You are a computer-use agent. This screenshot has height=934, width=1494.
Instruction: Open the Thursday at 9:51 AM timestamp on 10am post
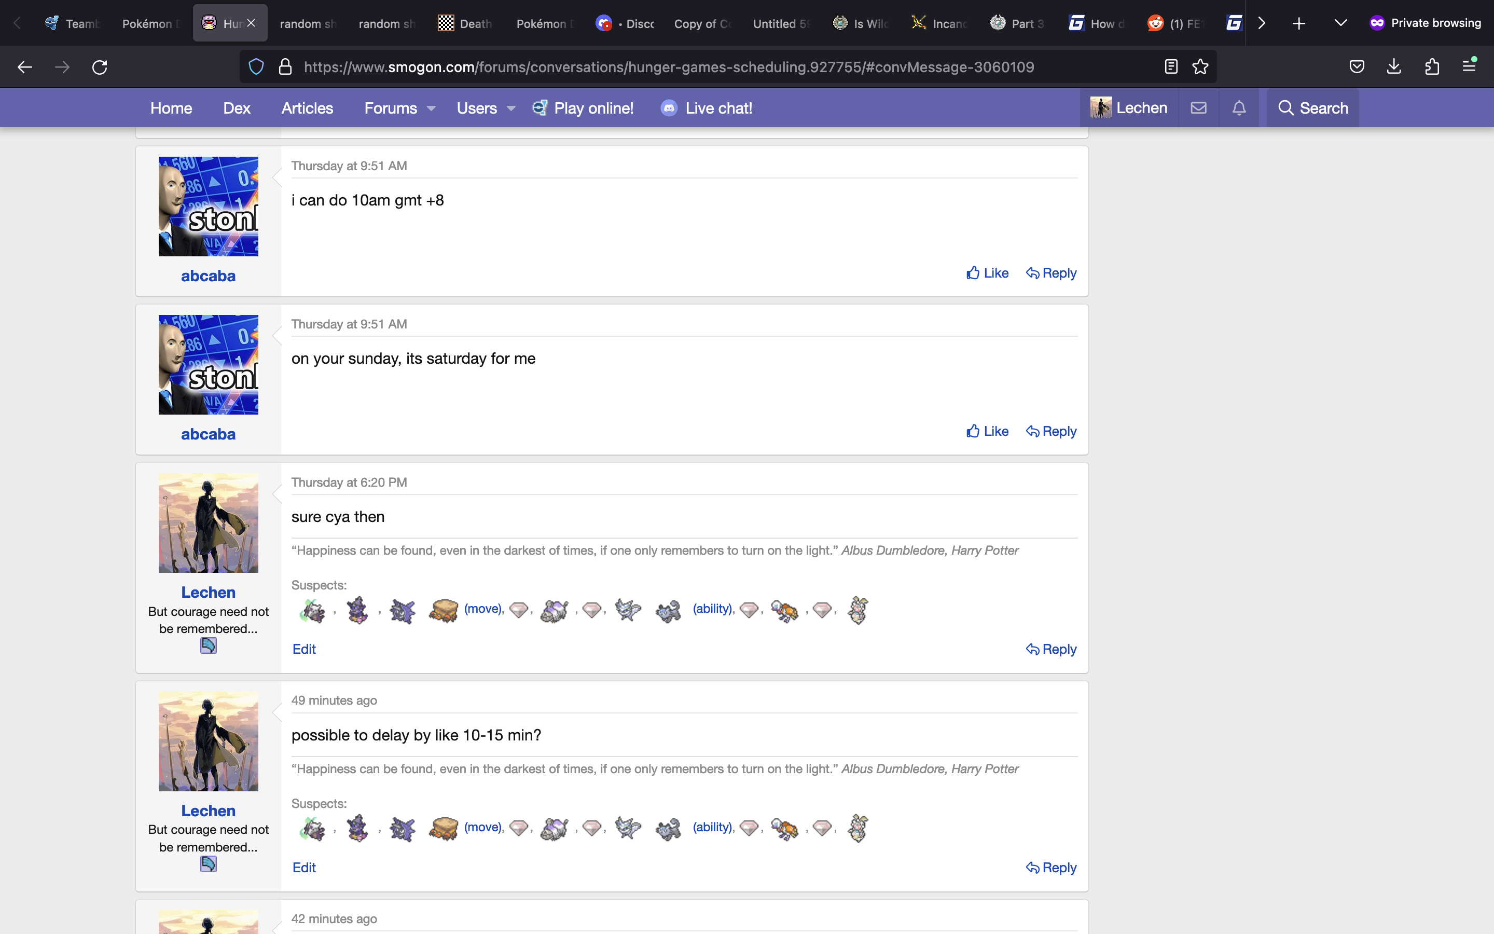click(x=349, y=166)
